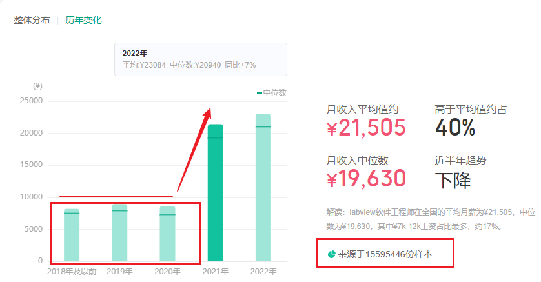Image resolution: width=541 pixels, height=282 pixels.
Task: Click the 来源于15595446份样本 text
Action: 385,254
